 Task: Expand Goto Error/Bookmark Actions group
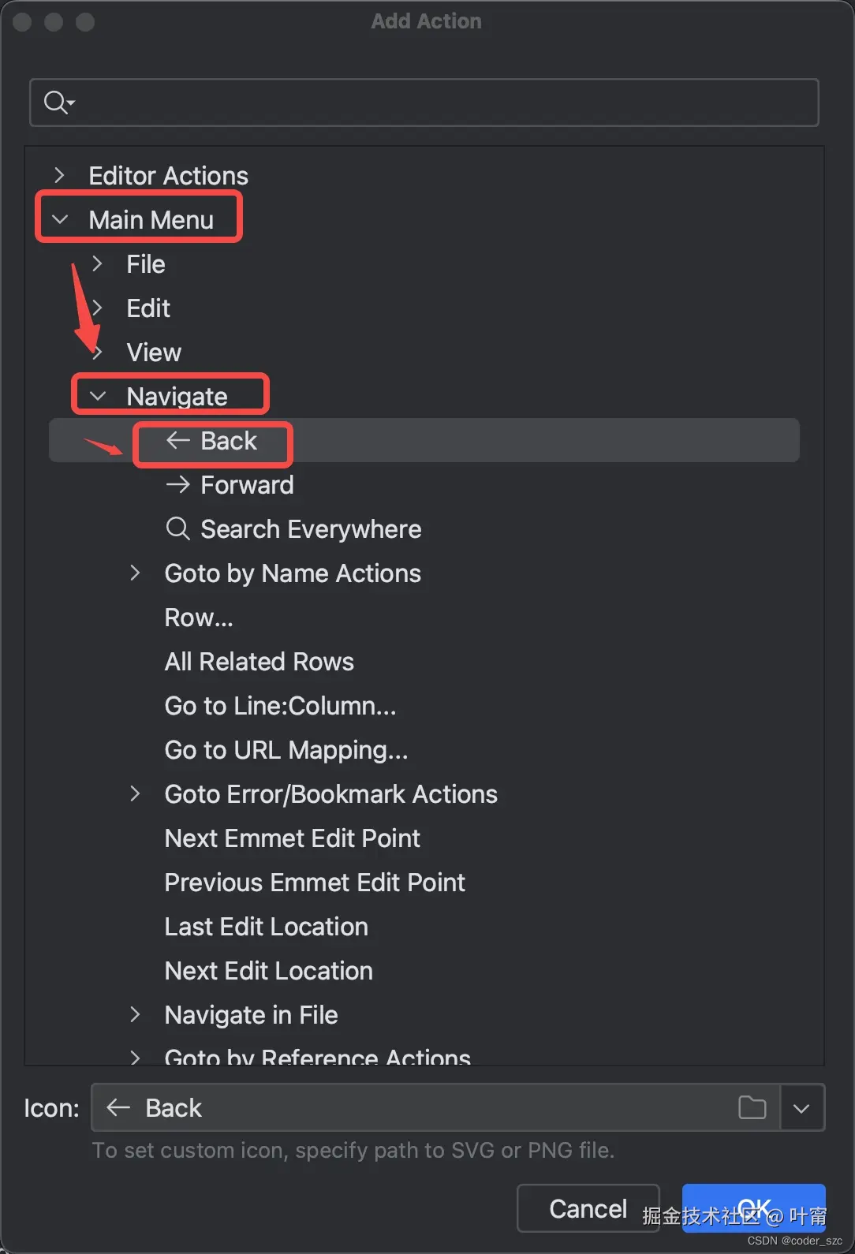pos(136,794)
